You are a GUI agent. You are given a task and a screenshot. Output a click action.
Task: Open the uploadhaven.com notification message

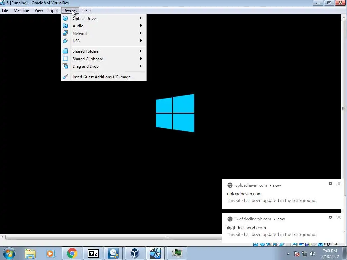[271, 200]
